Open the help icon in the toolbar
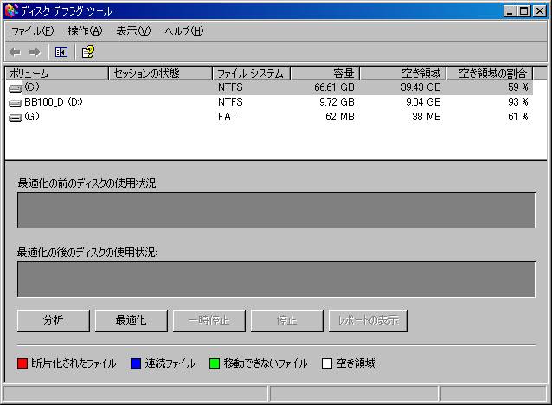This screenshot has width=552, height=405. (x=88, y=52)
